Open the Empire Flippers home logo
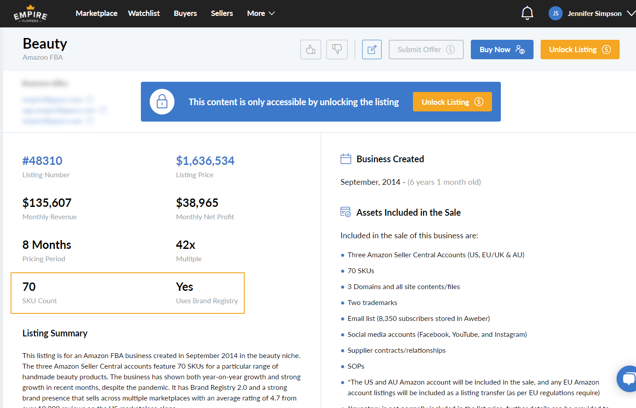 [30, 14]
